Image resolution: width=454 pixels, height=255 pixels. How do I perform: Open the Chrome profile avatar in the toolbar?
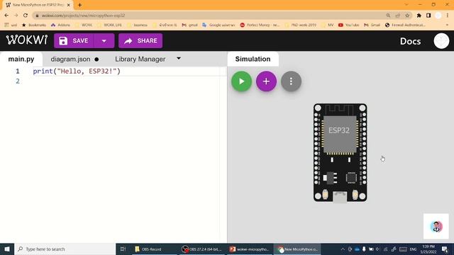click(x=438, y=16)
